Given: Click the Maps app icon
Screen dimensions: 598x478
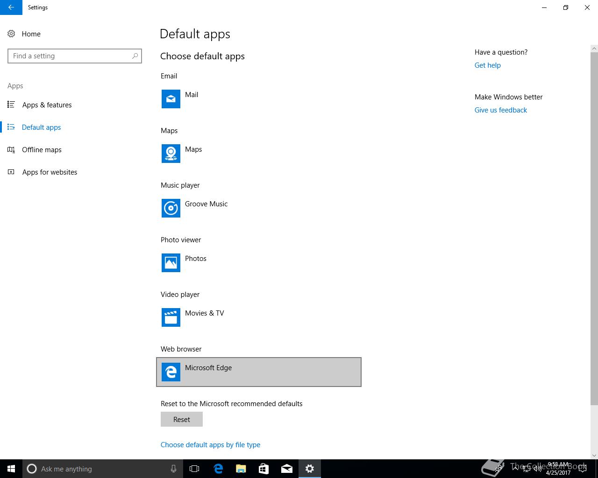Looking at the screenshot, I should click(x=171, y=154).
